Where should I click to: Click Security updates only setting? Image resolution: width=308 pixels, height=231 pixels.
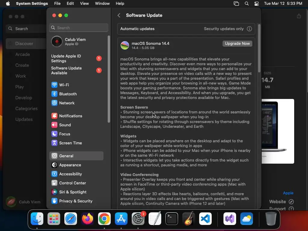point(223,29)
